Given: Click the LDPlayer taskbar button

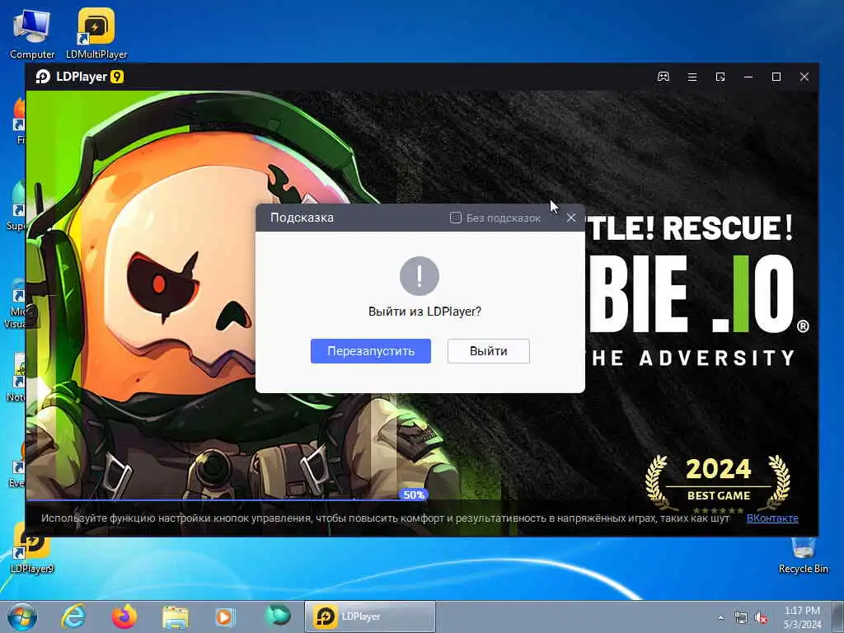Looking at the screenshot, I should coord(370,617).
